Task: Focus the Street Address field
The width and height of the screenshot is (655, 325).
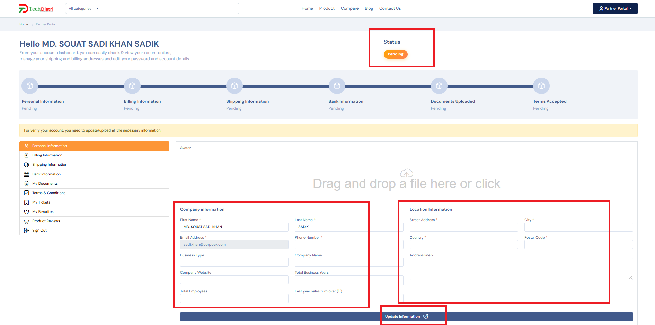Action: pos(463,227)
